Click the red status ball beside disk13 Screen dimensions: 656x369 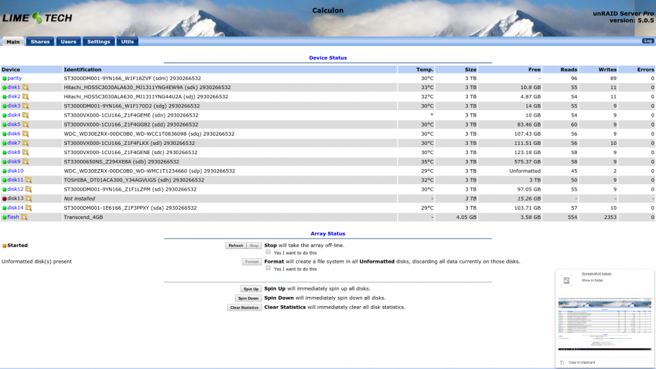pyautogui.click(x=4, y=199)
